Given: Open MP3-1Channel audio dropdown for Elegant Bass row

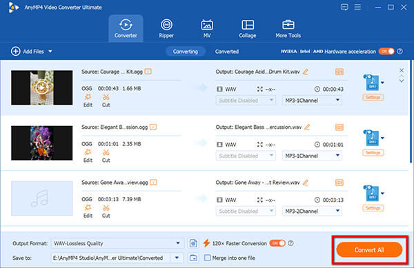Looking at the screenshot, I should [x=312, y=156].
